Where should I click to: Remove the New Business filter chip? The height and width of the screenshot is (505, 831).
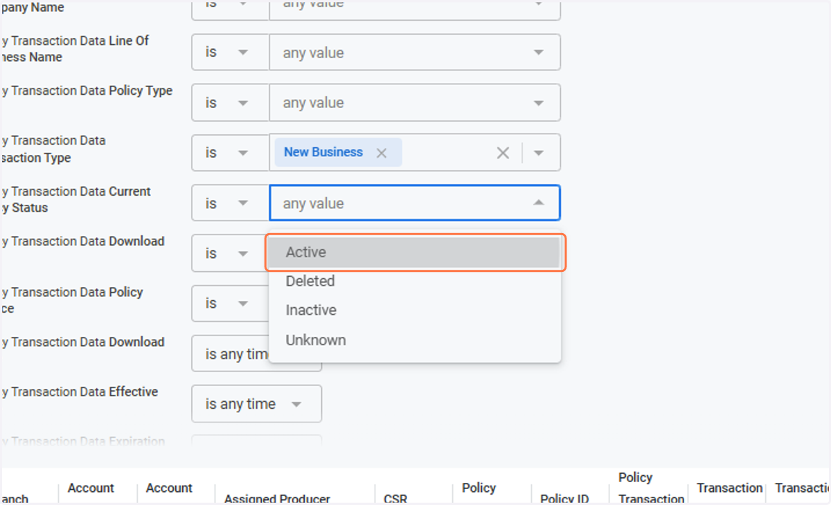381,153
